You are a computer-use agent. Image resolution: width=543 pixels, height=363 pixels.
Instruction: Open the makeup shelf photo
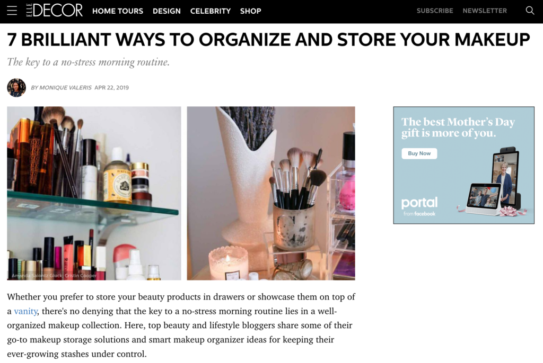click(x=94, y=193)
